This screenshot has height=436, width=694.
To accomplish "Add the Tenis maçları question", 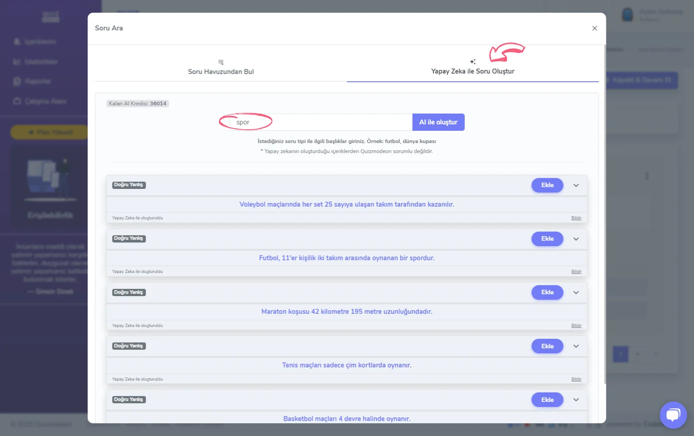I will [x=547, y=346].
